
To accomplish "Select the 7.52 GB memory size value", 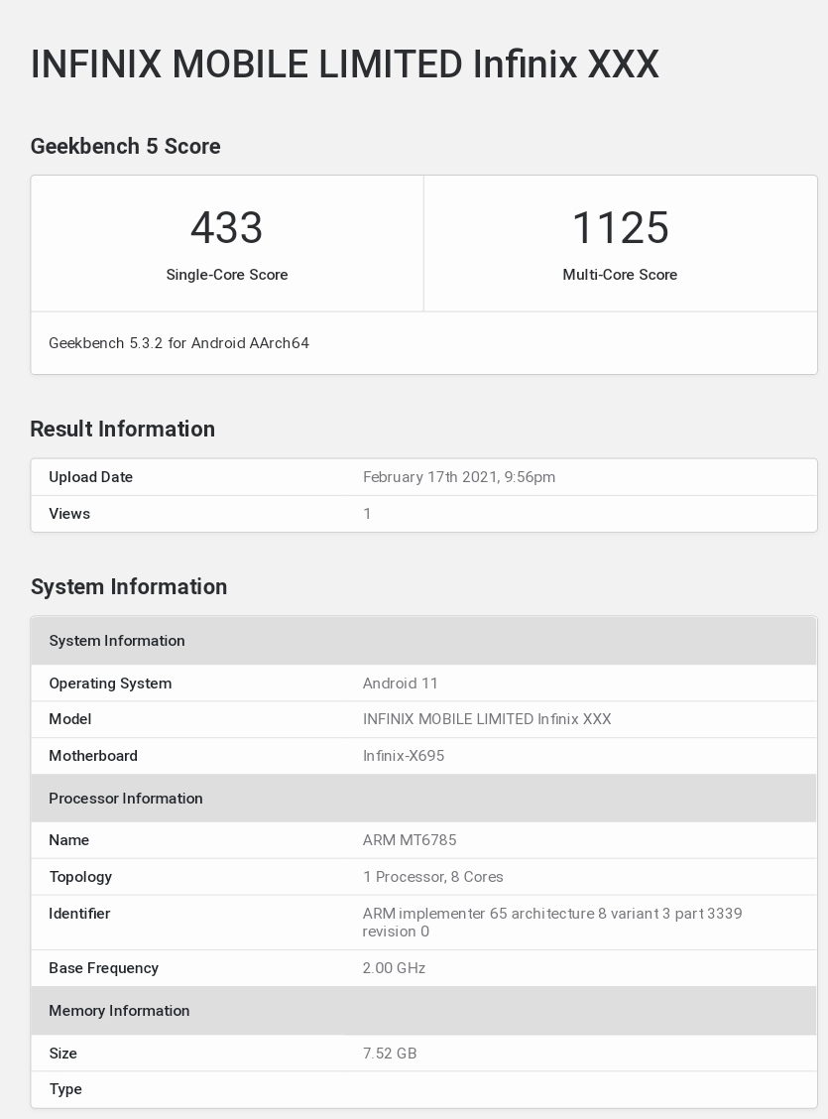I will [x=390, y=1054].
